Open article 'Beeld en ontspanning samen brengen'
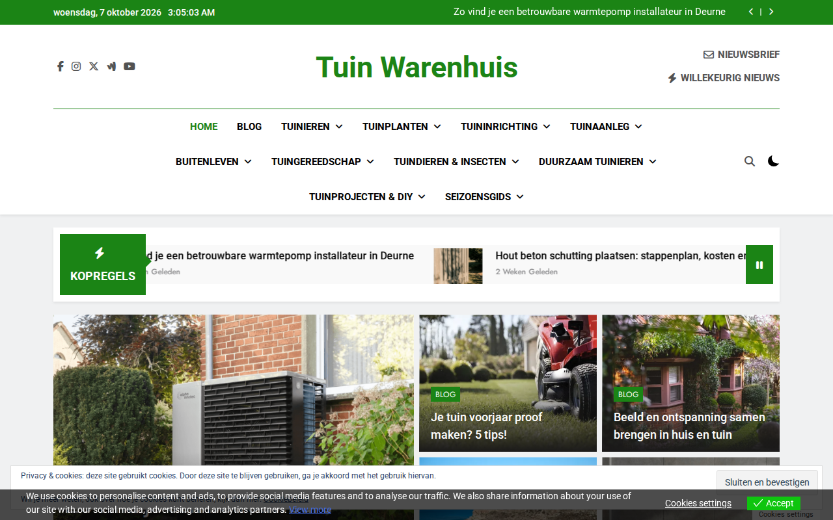Screen dimensions: 833x520 689,426
